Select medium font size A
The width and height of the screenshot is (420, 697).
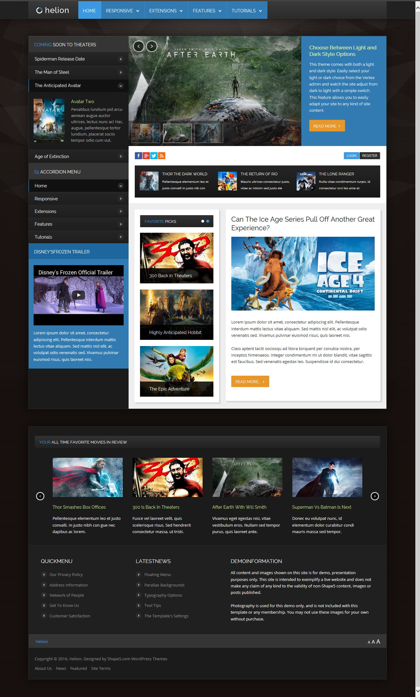point(373,642)
